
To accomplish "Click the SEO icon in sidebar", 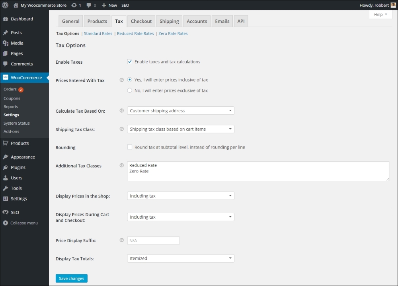I will [5, 212].
